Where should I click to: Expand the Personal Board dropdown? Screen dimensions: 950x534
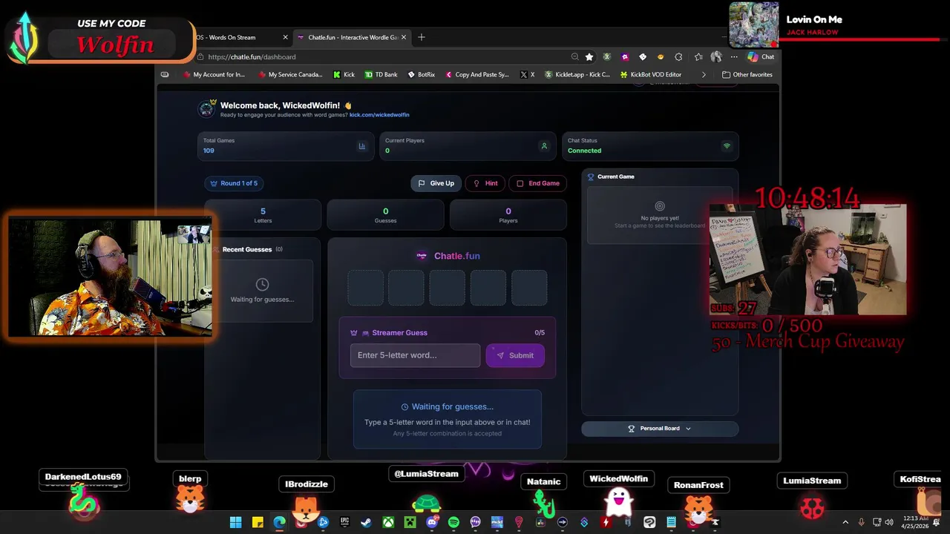coord(660,429)
